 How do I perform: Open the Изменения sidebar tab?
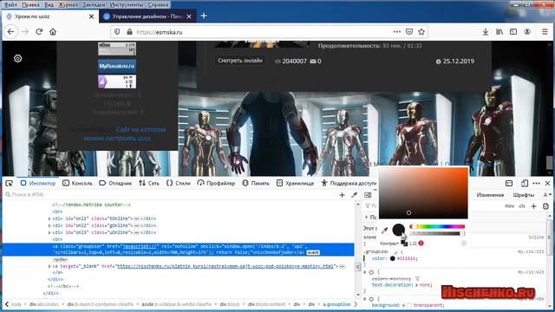490,195
